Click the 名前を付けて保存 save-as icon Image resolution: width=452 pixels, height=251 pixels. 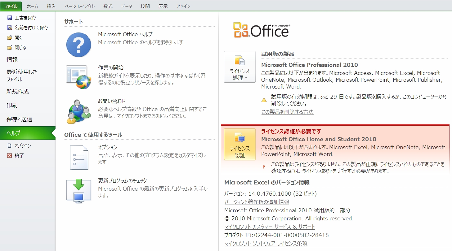coord(9,27)
